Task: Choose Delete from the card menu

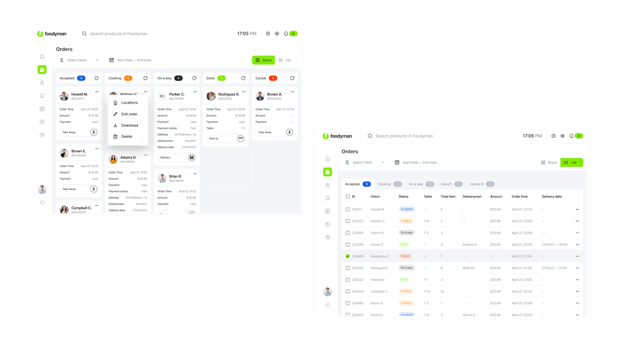Action: coord(128,136)
